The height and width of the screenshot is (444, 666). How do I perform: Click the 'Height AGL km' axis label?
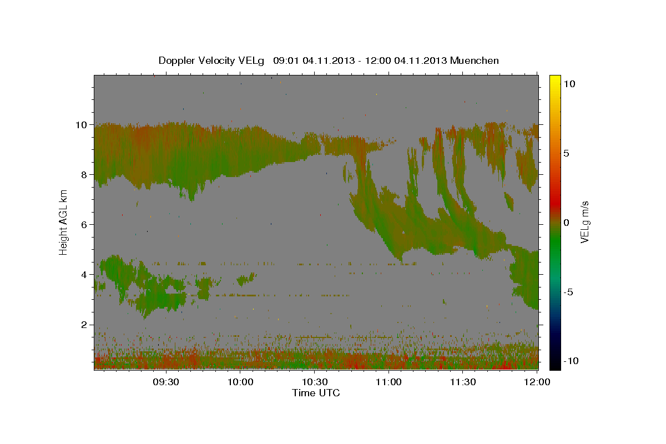tap(63, 222)
